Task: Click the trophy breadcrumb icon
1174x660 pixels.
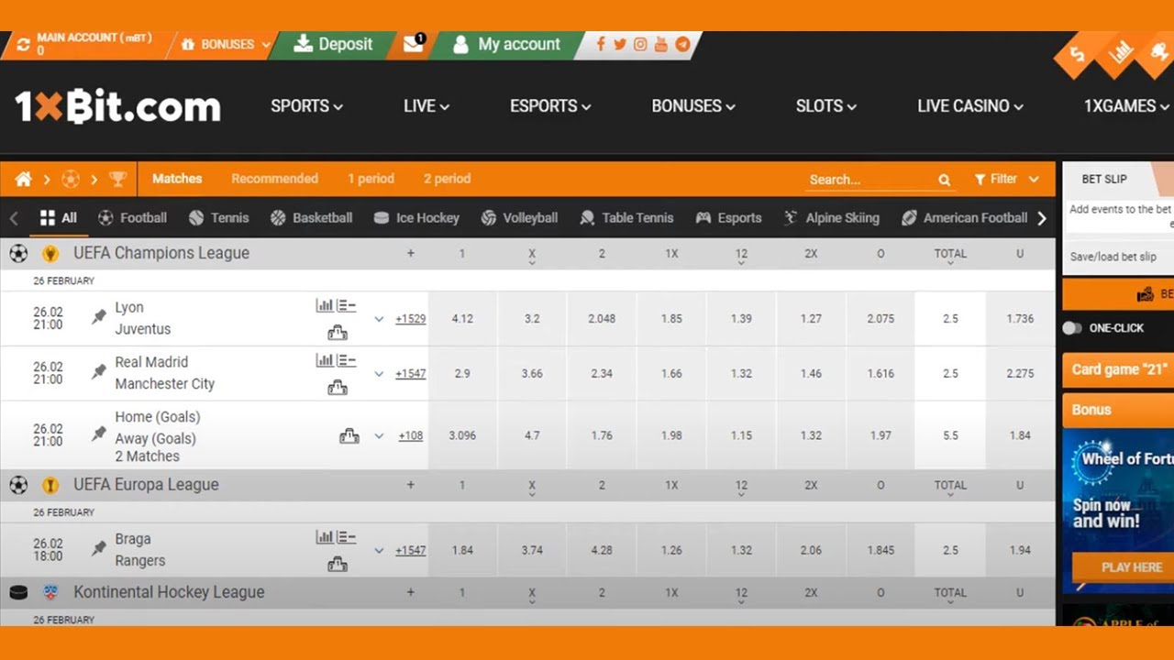Action: pyautogui.click(x=117, y=179)
